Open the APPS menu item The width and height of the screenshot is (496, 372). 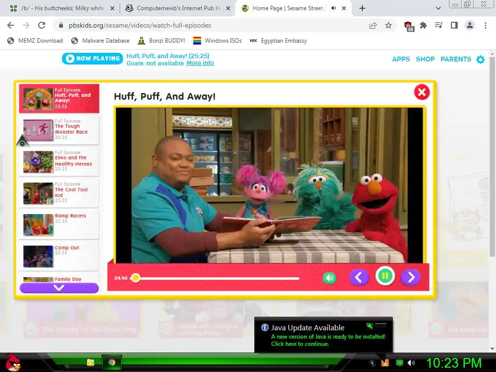click(x=401, y=59)
